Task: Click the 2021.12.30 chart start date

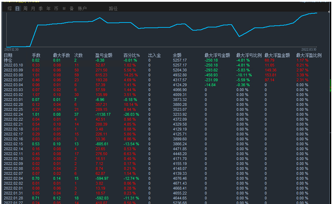Action: [x=12, y=49]
